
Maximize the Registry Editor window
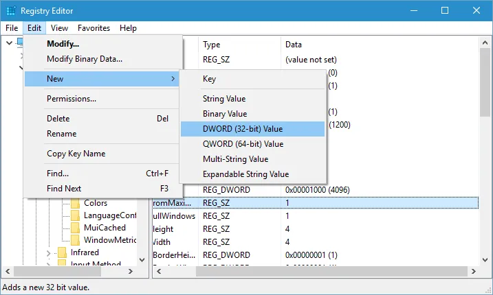click(x=445, y=11)
